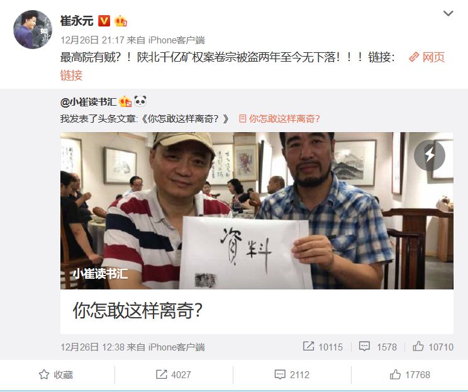The height and width of the screenshot is (392, 468).
Task: Repost this post via 4027 button
Action: click(174, 374)
